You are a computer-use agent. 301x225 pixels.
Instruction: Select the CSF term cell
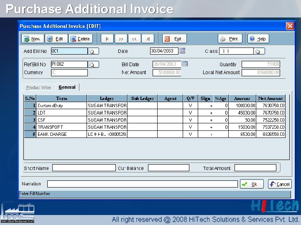(x=61, y=120)
